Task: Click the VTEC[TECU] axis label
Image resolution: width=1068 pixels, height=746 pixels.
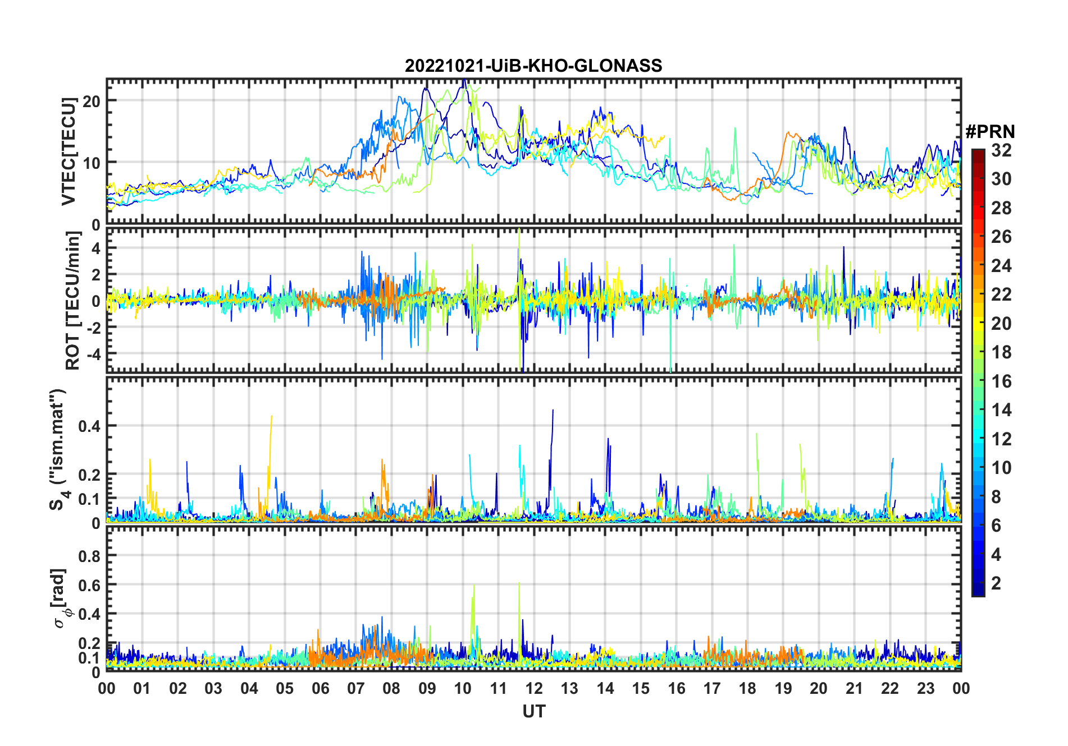Action: click(69, 152)
